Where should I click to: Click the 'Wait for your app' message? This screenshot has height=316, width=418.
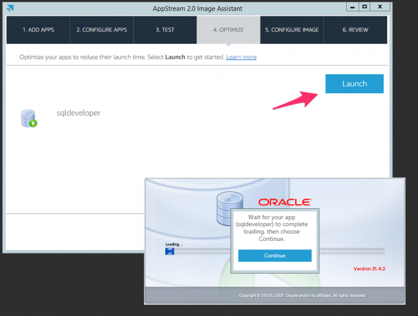[272, 228]
